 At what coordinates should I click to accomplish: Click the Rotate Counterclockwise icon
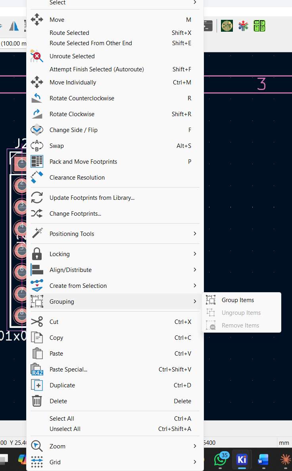pos(36,98)
